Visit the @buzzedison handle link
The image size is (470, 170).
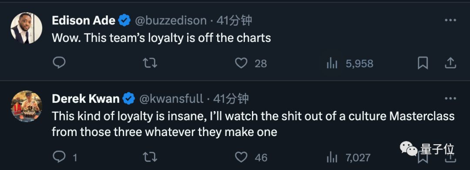click(171, 20)
